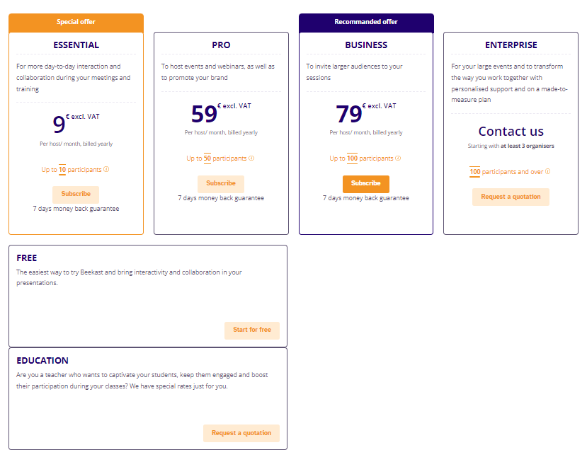Click the Start for free button
The height and width of the screenshot is (462, 587).
[252, 330]
